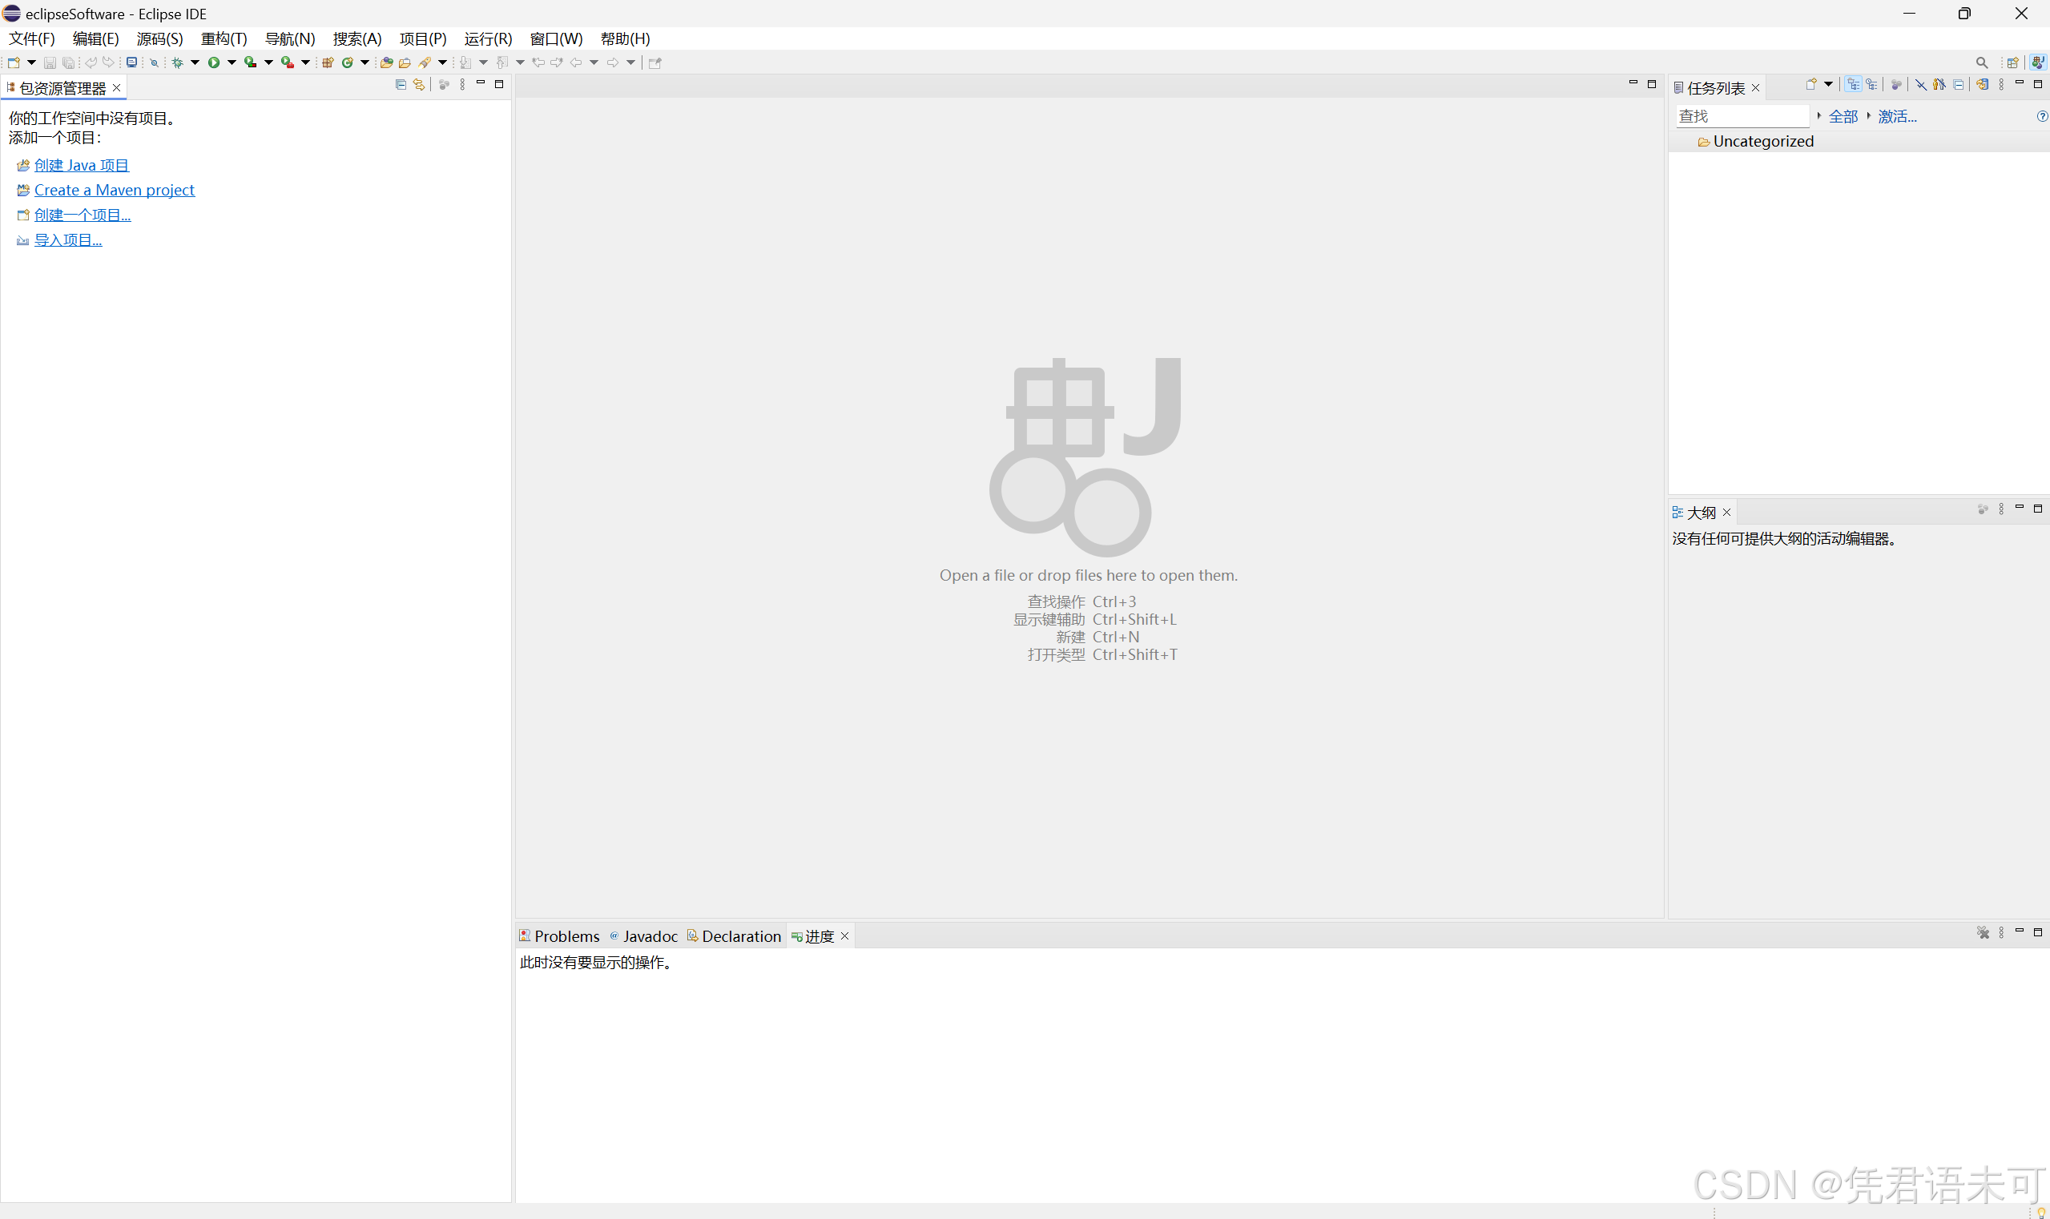Collapse All icon in Task List
This screenshot has width=2050, height=1219.
point(1959,85)
